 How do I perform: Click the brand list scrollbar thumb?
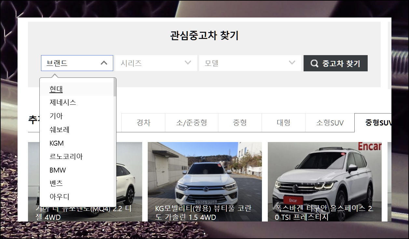[x=115, y=88]
